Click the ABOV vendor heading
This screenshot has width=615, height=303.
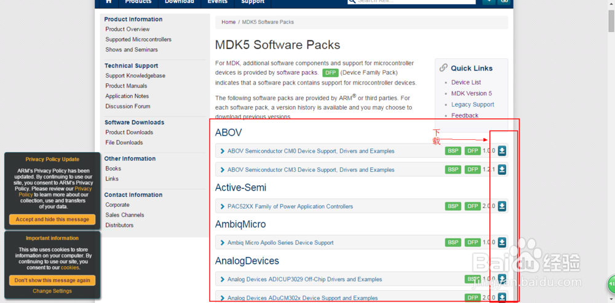tap(228, 133)
